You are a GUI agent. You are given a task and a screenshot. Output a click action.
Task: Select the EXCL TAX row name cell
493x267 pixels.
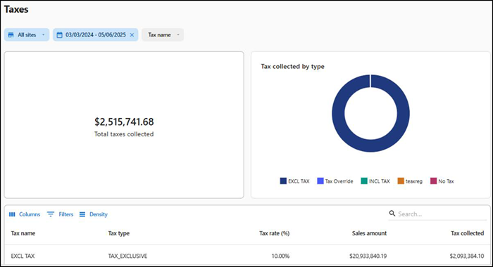(23, 256)
